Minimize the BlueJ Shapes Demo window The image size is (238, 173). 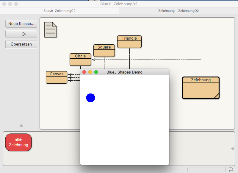click(x=90, y=72)
